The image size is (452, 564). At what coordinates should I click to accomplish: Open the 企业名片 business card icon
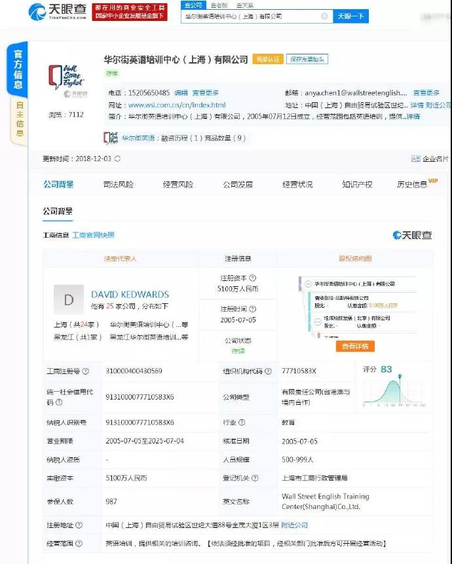tap(415, 159)
